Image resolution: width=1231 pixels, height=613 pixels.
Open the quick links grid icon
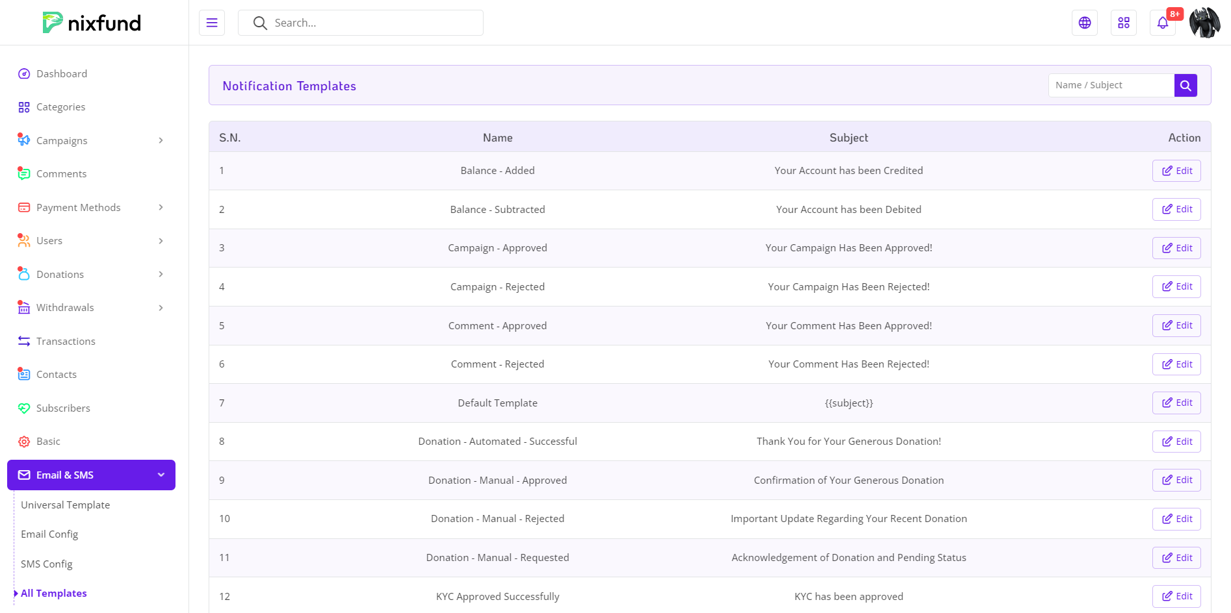point(1123,23)
